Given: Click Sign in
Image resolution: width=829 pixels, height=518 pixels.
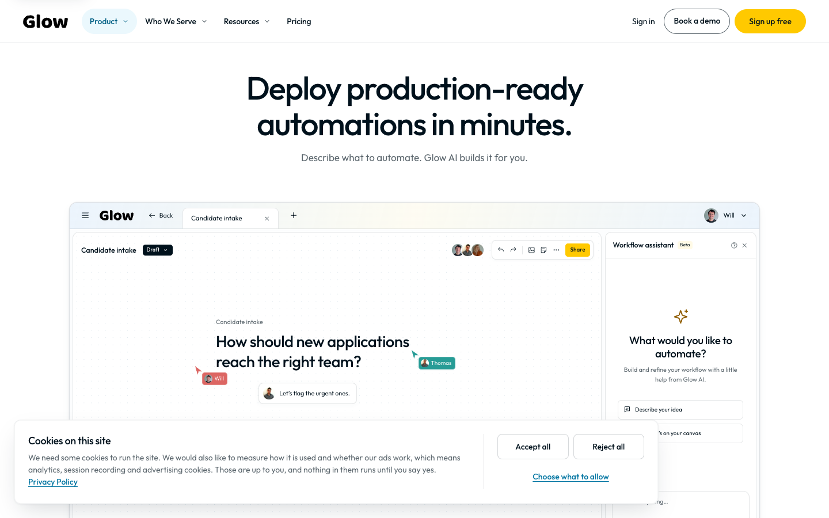Looking at the screenshot, I should [643, 21].
